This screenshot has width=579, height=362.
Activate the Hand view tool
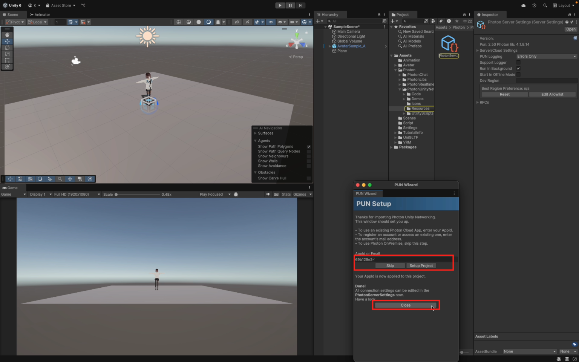click(7, 35)
